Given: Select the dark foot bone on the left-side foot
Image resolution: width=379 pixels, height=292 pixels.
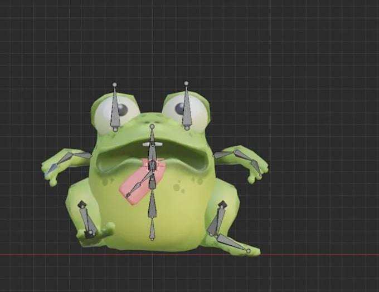Looking at the screenshot, I should pyautogui.click(x=89, y=235).
